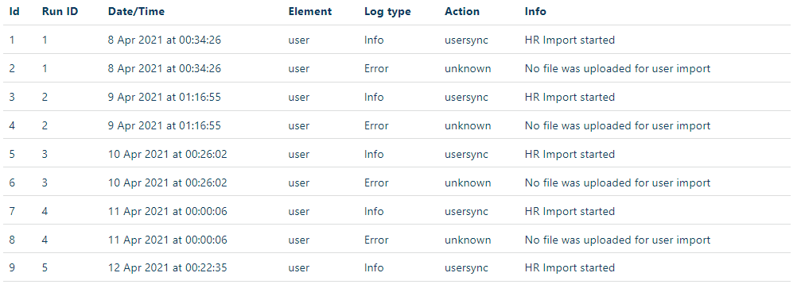Select date cell in row Id 5
Viewport: 801px width, 292px height.
(168, 154)
